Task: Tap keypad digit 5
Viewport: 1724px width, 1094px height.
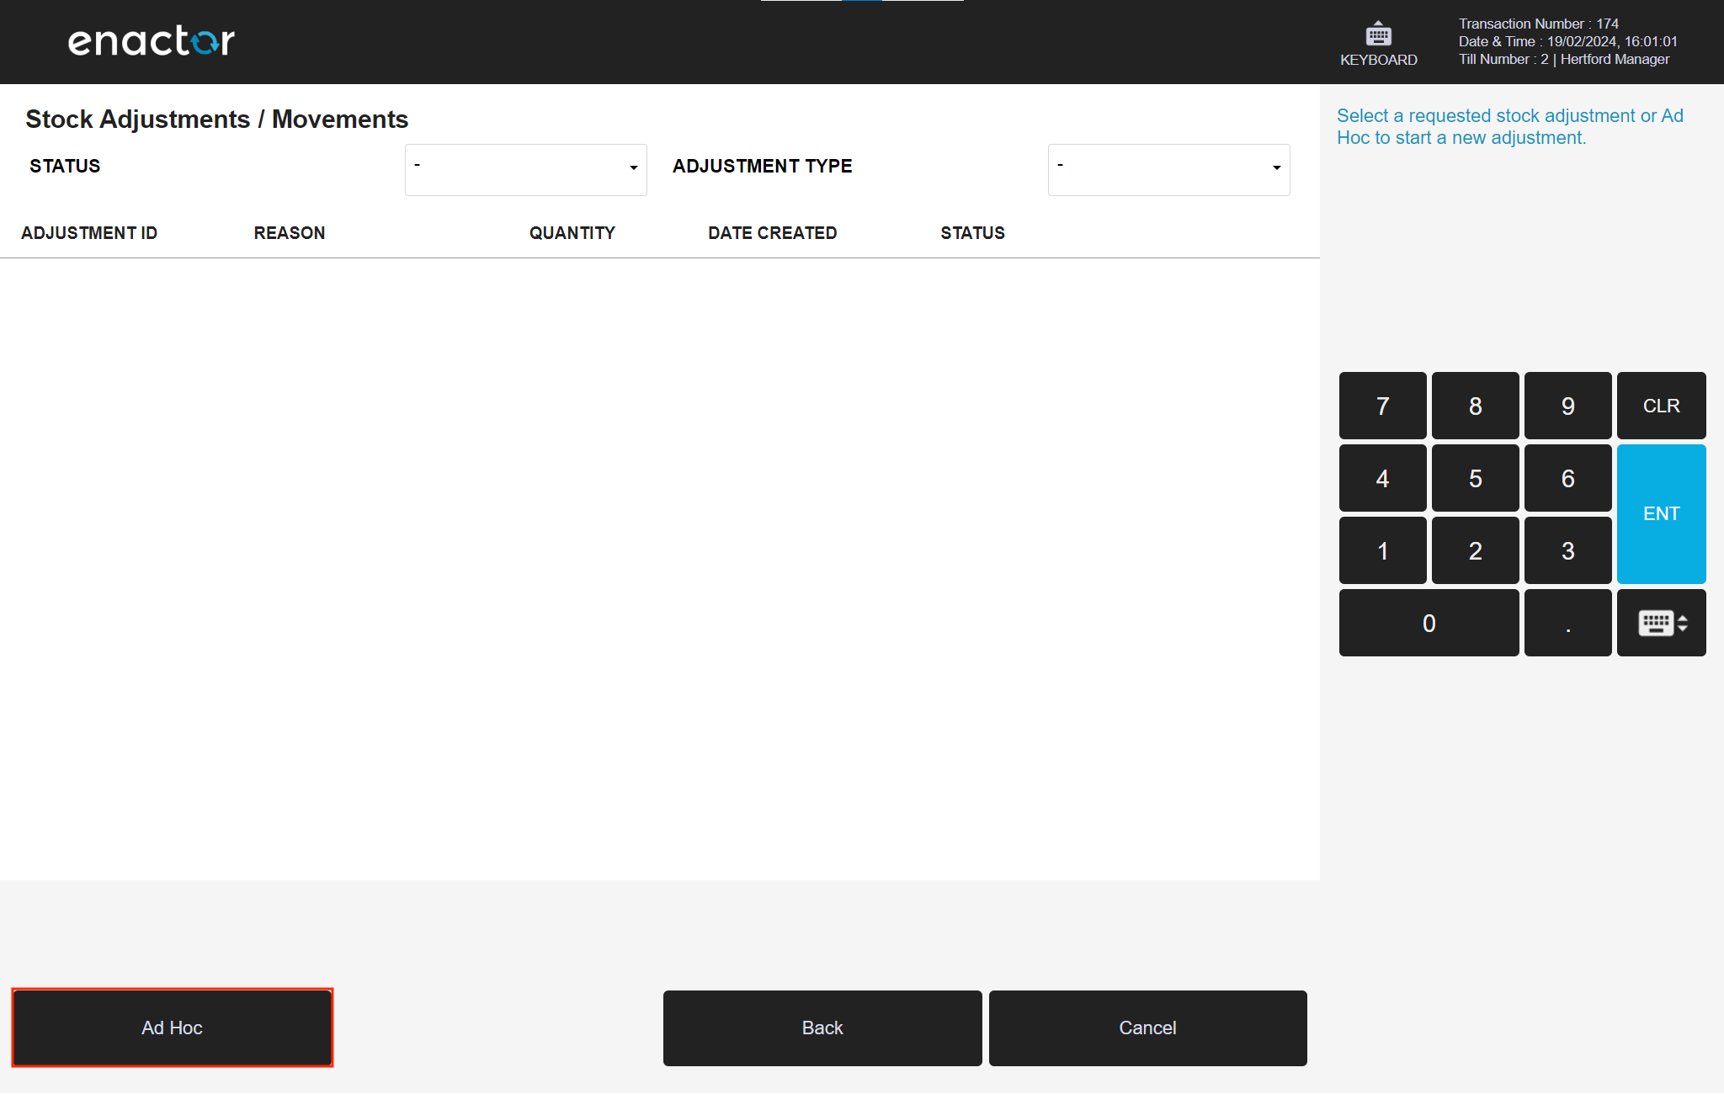Action: pos(1475,478)
